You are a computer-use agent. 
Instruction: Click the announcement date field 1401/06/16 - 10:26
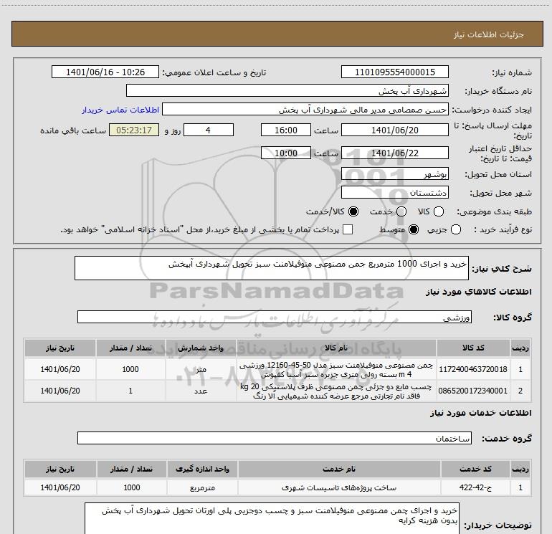click(105, 72)
